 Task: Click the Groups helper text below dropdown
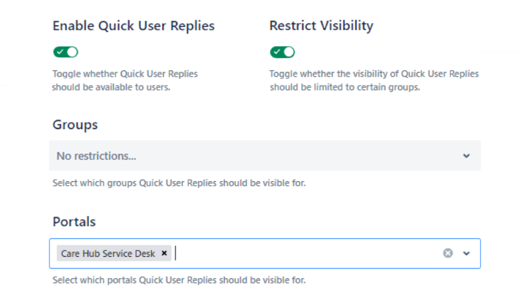[179, 183]
